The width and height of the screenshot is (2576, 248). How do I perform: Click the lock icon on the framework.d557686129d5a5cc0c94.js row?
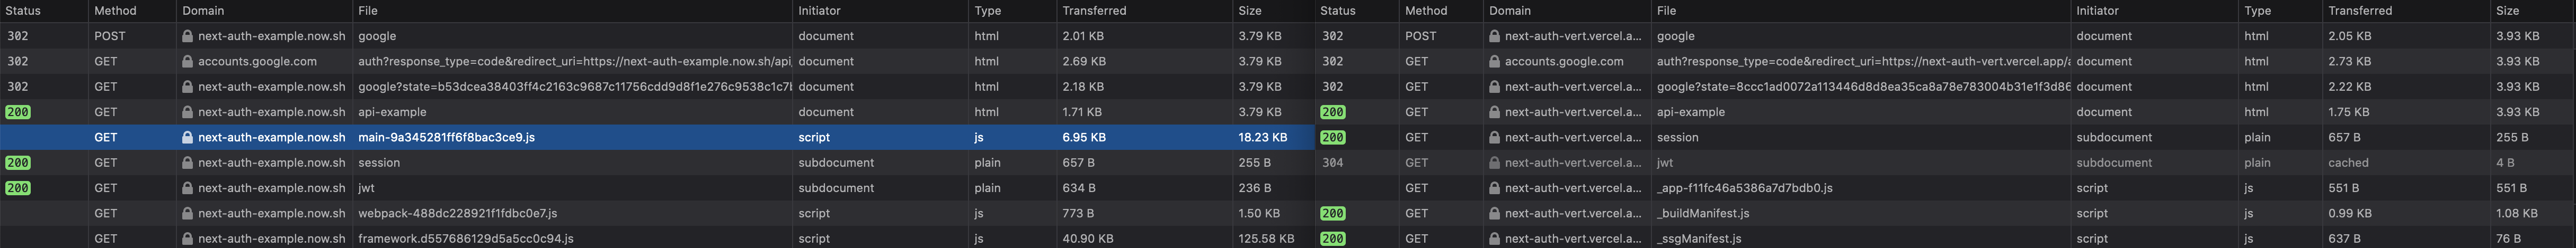pyautogui.click(x=187, y=239)
